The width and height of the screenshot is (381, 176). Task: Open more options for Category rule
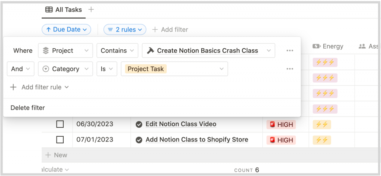coord(289,69)
